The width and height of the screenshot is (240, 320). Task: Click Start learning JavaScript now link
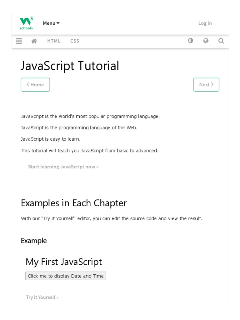pos(63,167)
